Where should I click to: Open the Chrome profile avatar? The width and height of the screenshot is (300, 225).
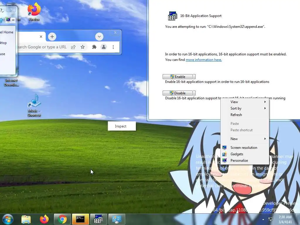(x=104, y=47)
